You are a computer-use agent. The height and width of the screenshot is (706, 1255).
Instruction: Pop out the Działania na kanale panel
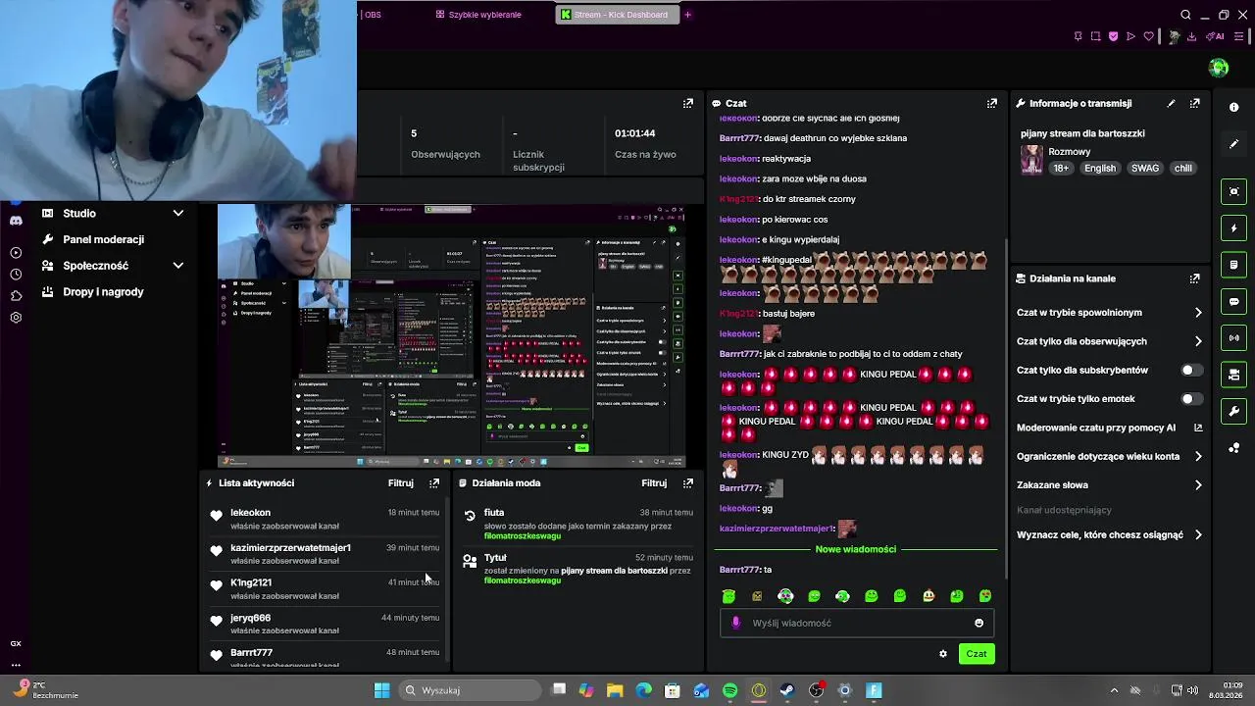coord(1194,278)
